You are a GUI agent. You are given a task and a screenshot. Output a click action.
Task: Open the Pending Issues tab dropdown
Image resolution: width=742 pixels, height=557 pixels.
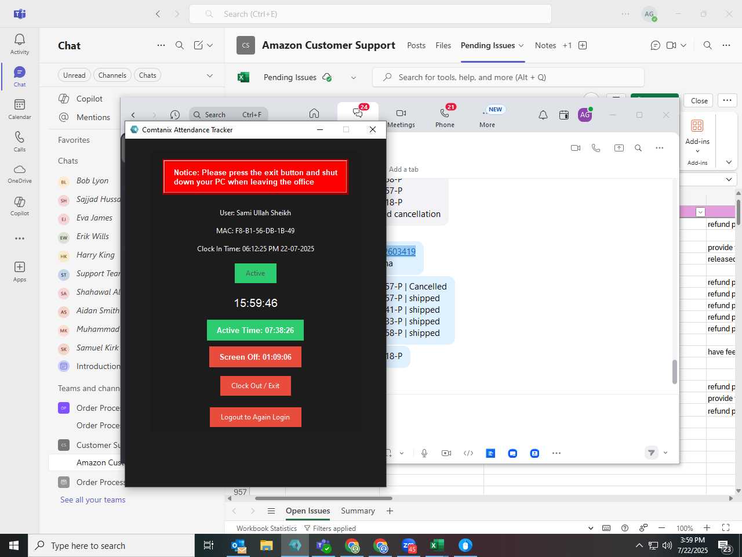pos(521,45)
